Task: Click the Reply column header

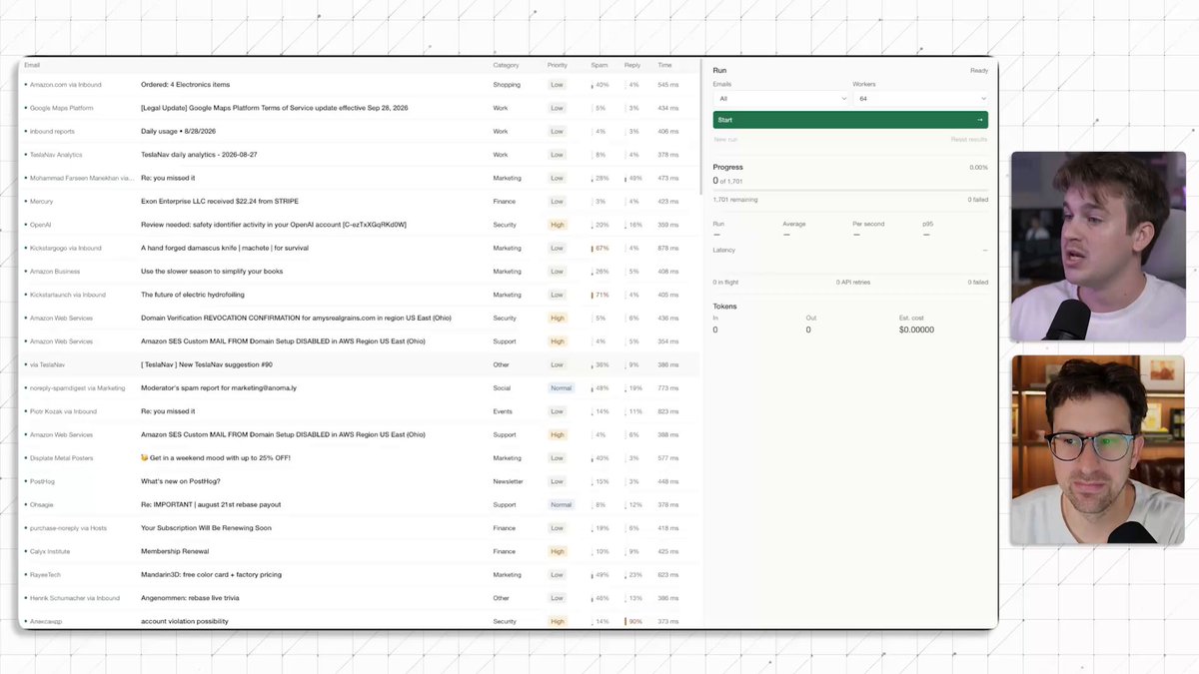Action: 631,65
